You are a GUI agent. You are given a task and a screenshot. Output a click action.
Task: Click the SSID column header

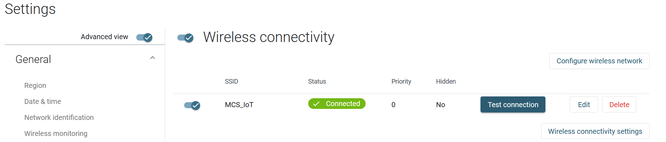[x=232, y=81]
